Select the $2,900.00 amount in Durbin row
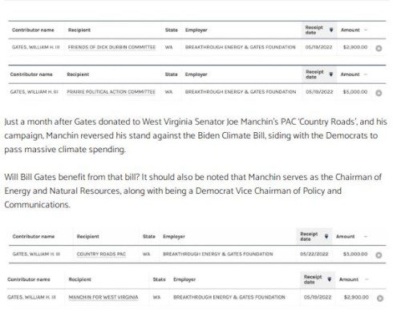This screenshot has width=401, height=317. pos(355,47)
